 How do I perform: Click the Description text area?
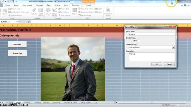[152, 57]
